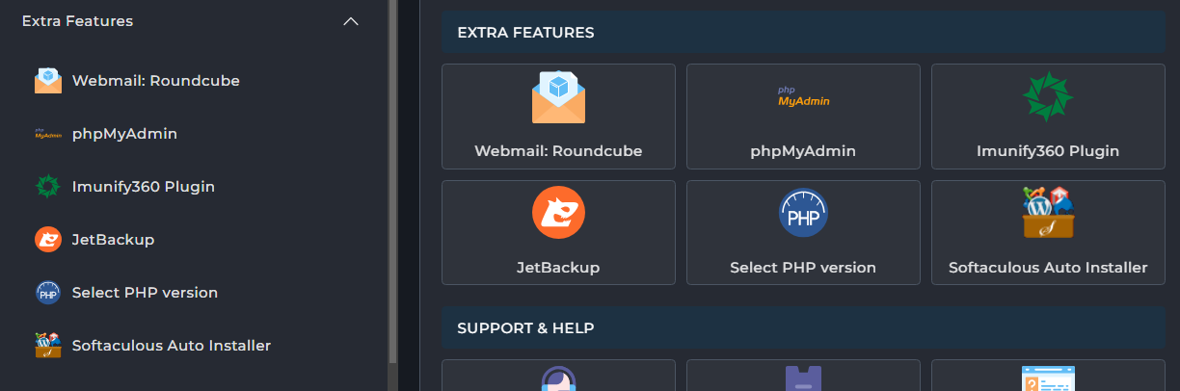Open Imunify360 Plugin sidebar link
The image size is (1180, 391).
tap(144, 187)
